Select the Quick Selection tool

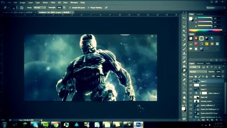point(184,31)
